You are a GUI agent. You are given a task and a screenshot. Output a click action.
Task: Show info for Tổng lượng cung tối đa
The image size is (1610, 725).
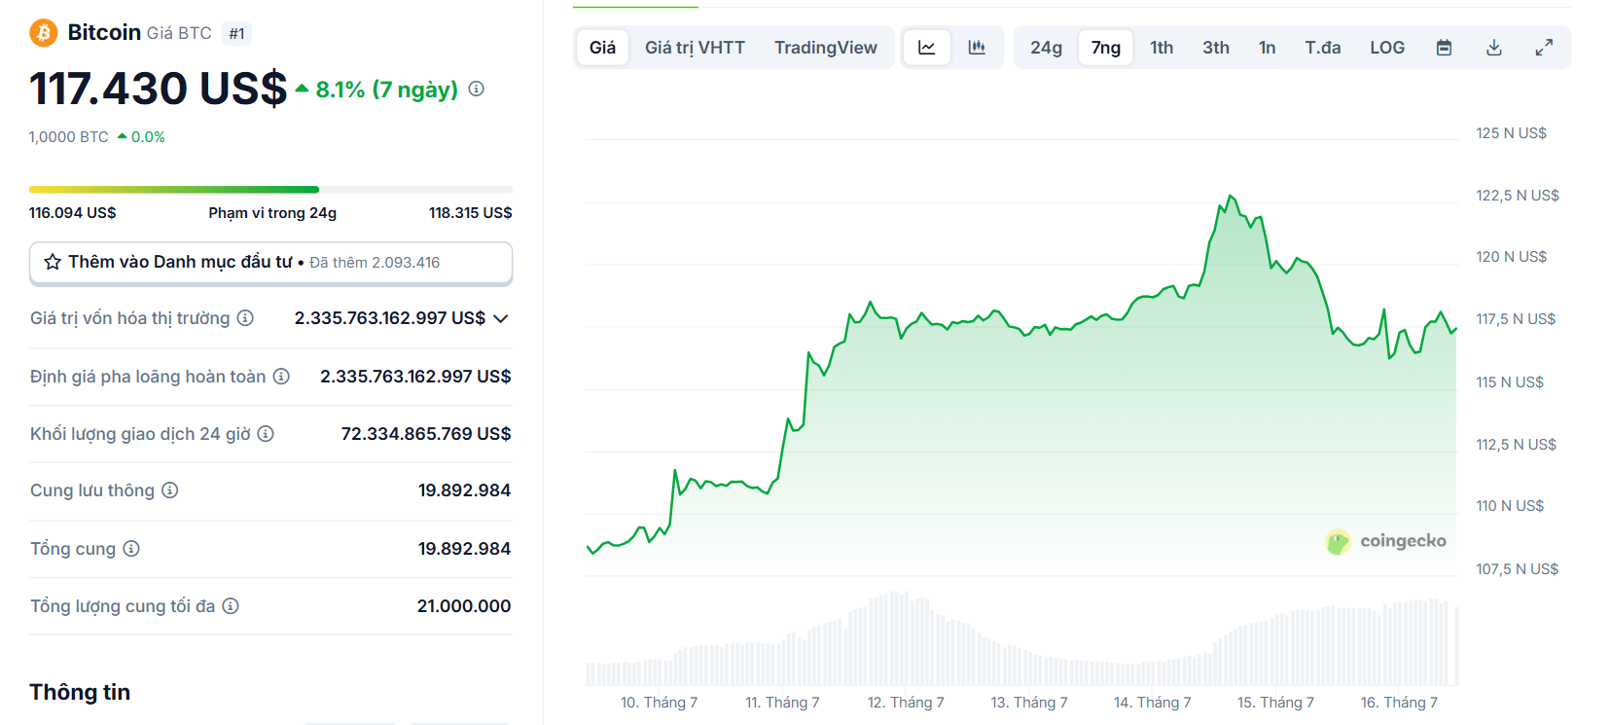pos(231,605)
